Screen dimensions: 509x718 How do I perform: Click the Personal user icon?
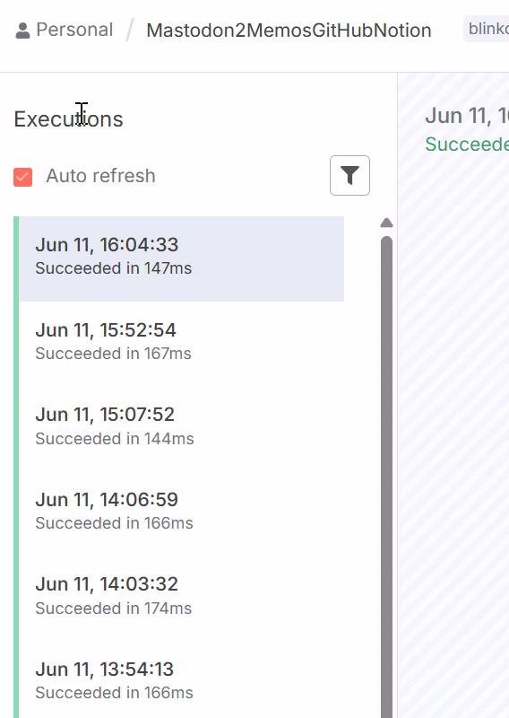(22, 31)
